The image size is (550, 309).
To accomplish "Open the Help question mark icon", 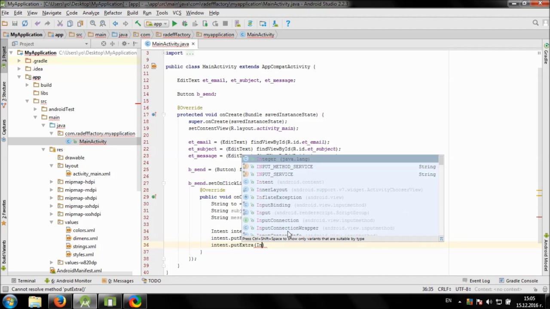I will 288,24.
